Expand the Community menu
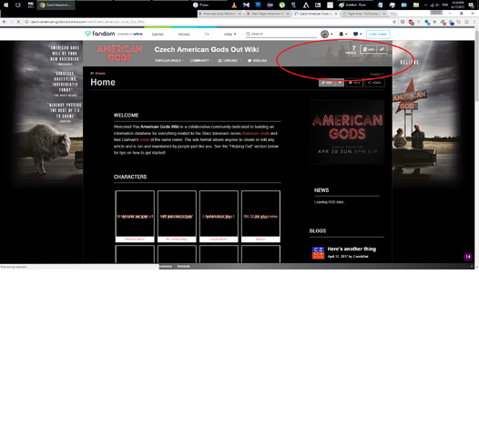The width and height of the screenshot is (479, 437). (201, 60)
